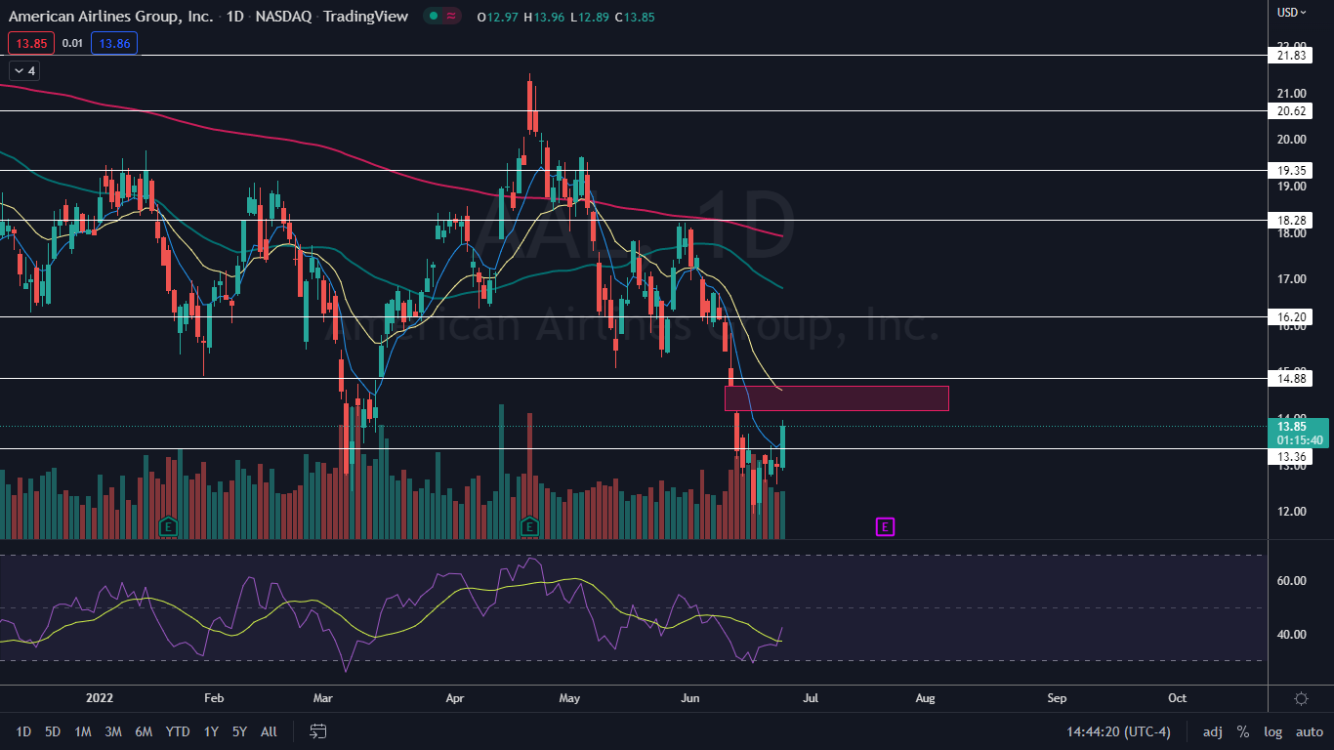Screen dimensions: 1334x750
Task: Toggle percent scale mode
Action: 1243,731
